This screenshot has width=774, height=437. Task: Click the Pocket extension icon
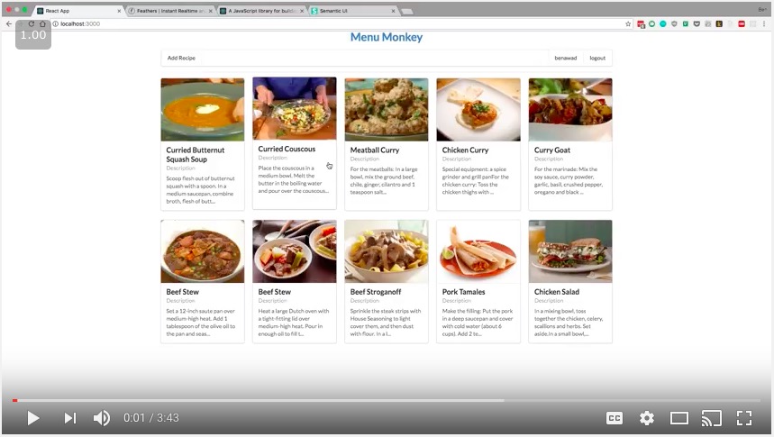coord(697,23)
